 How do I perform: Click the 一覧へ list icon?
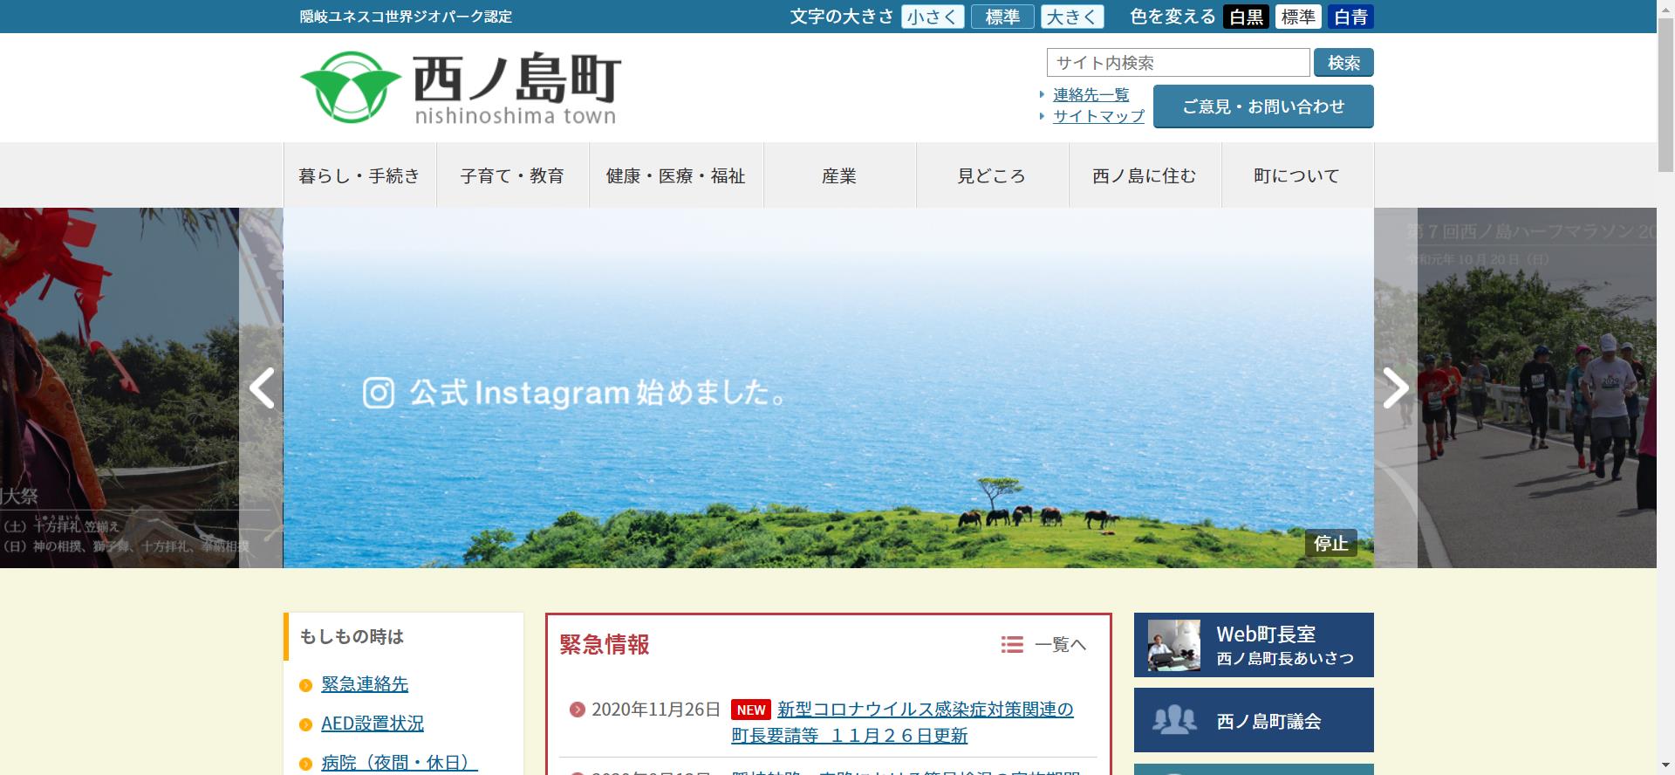1012,644
